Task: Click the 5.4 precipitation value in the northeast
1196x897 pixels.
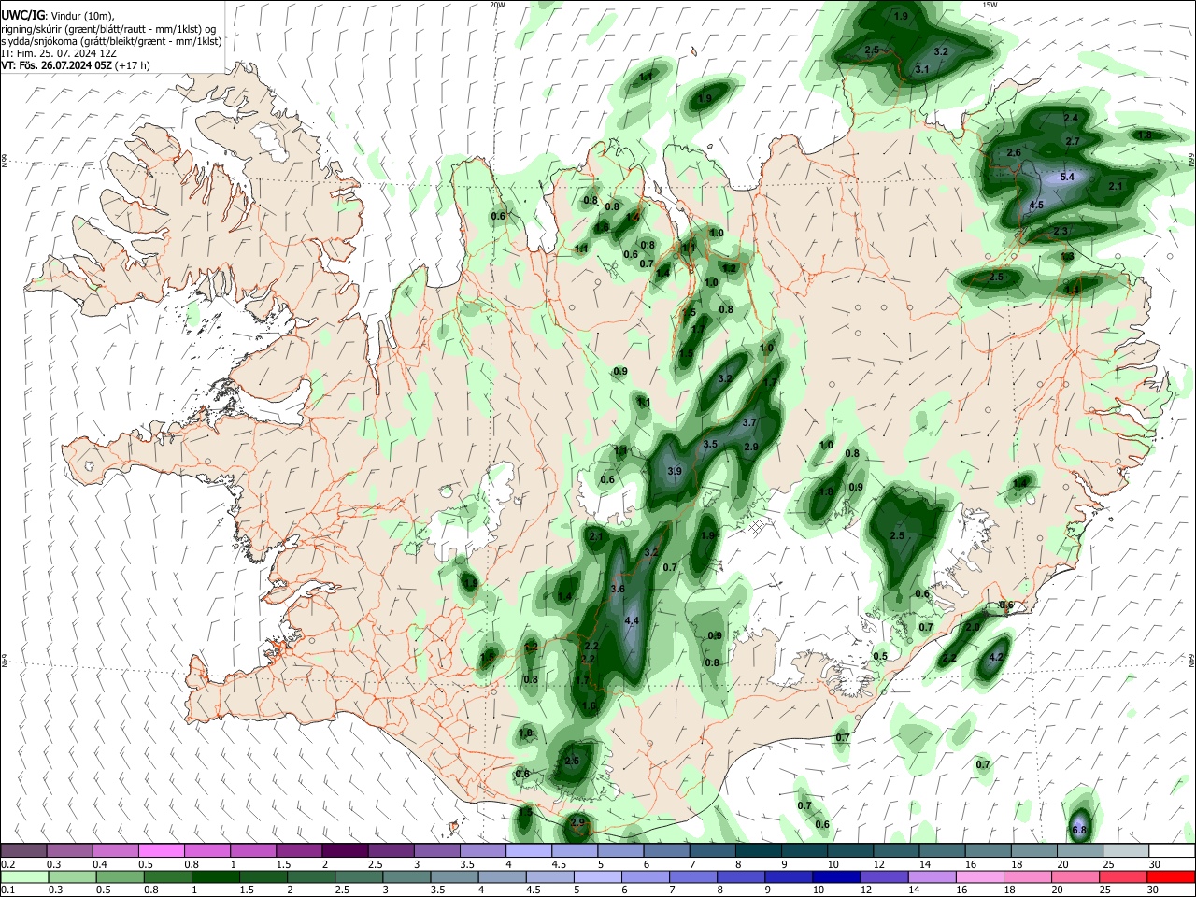Action: click(1066, 177)
